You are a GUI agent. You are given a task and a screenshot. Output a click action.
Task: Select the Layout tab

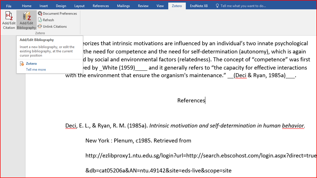tap(79, 6)
